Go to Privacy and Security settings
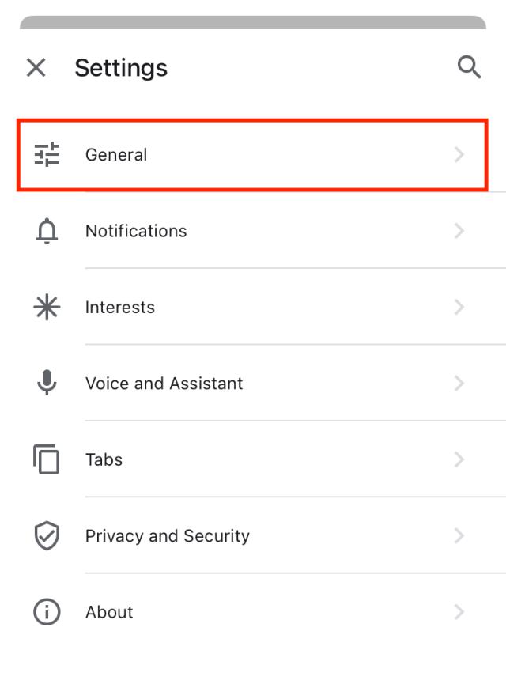Viewport: 506px width, 684px height. point(168,536)
